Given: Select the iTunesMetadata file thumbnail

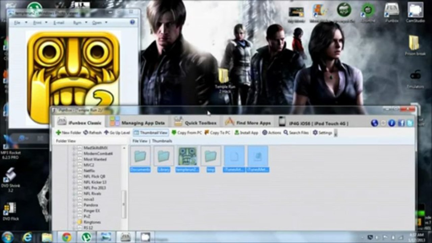Looking at the screenshot, I should click(258, 159).
